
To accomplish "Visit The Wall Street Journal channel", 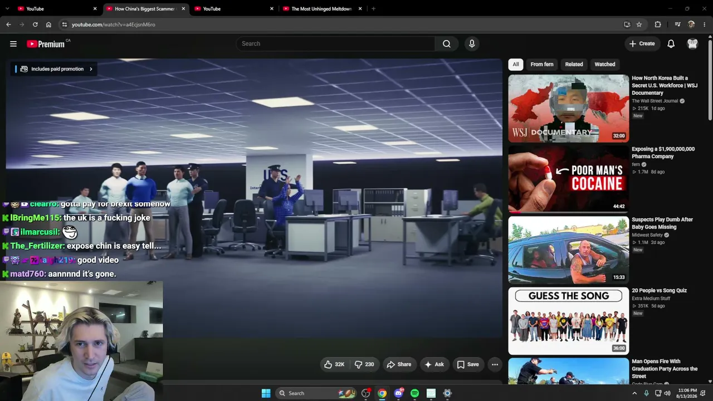I will (x=655, y=101).
